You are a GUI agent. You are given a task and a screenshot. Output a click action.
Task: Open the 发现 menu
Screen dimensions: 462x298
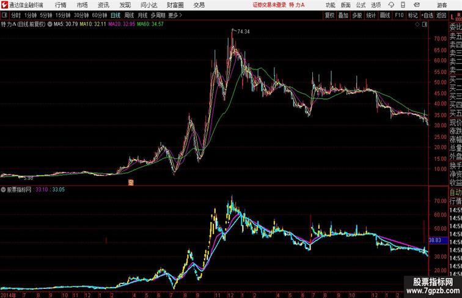125,5
